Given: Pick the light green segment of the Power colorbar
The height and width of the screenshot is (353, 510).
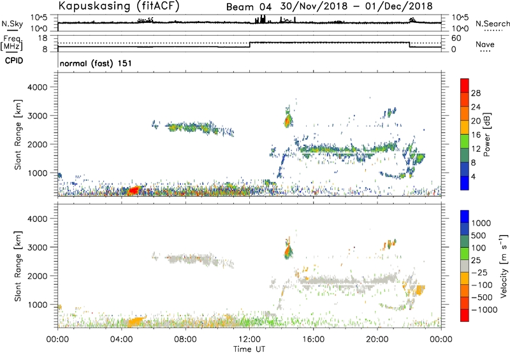Looking at the screenshot, I should [465, 141].
